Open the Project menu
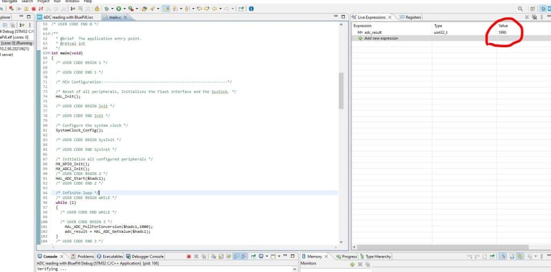551x272 pixels. [x=43, y=2]
